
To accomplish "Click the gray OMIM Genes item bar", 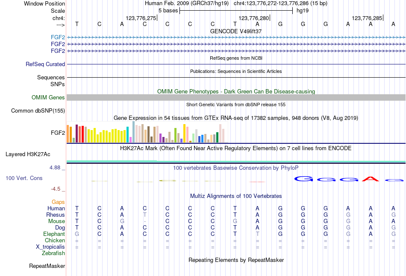I will pos(236,97).
